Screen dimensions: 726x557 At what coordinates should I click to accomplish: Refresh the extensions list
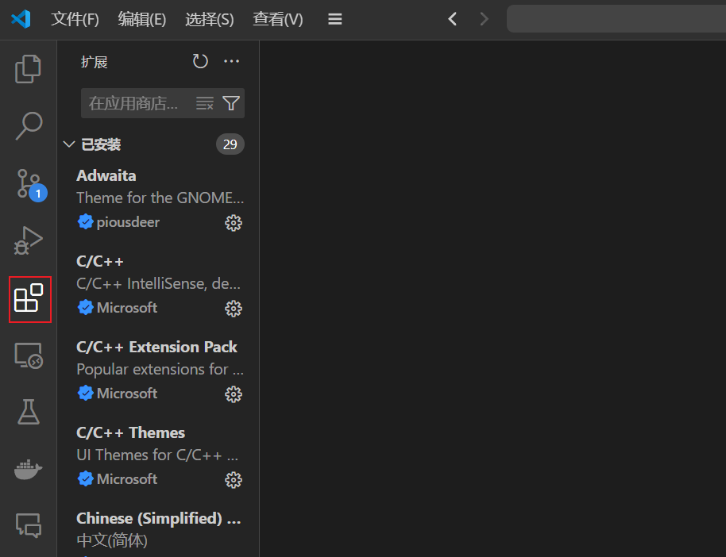(x=200, y=61)
